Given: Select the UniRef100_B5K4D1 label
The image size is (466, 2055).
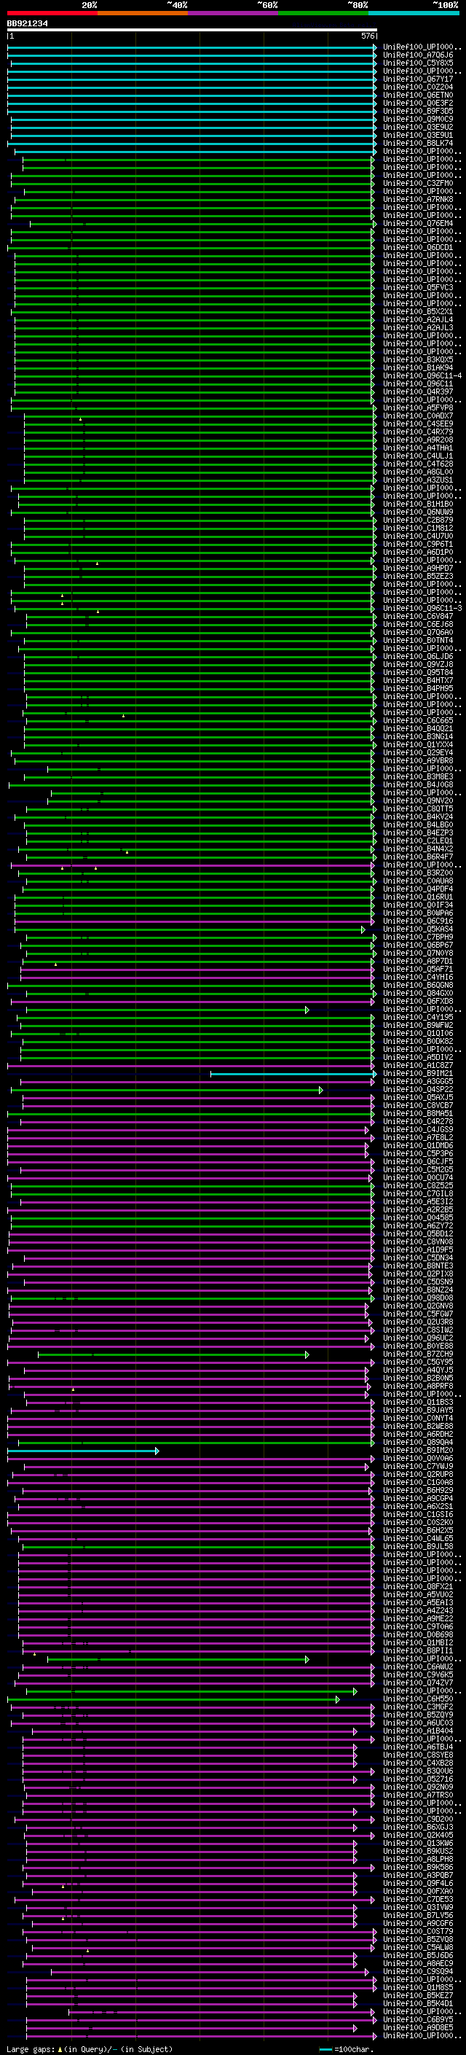Looking at the screenshot, I should pos(418,2004).
